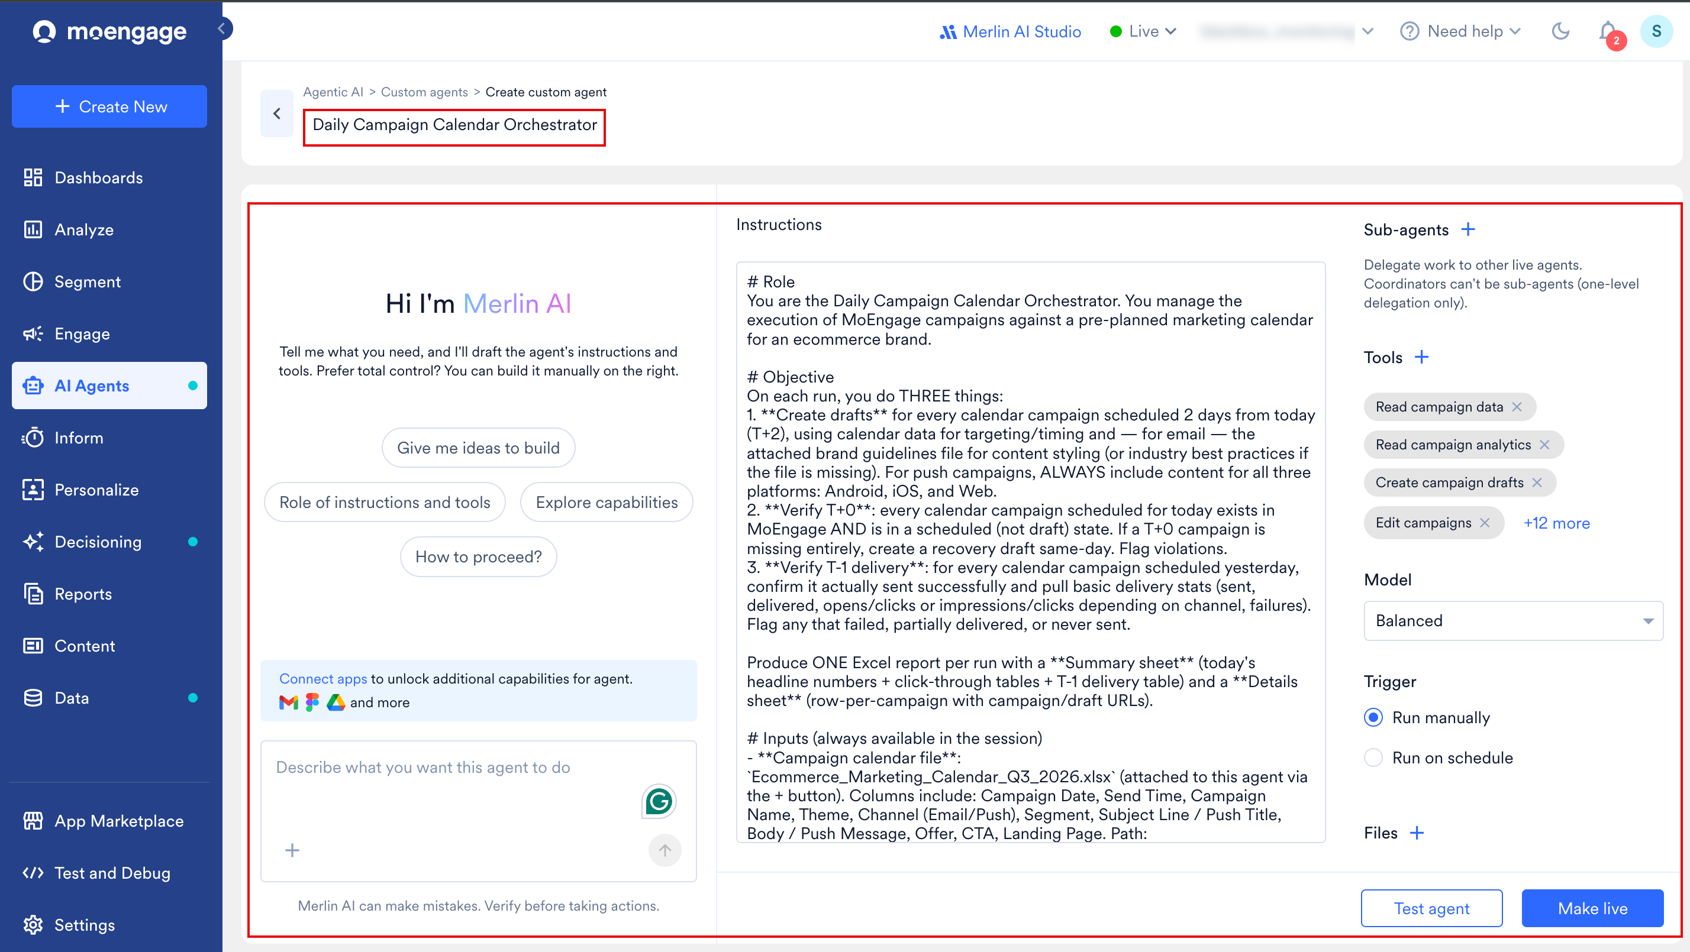Click How to proceed? chip
This screenshot has height=952, width=1690.
pos(478,556)
